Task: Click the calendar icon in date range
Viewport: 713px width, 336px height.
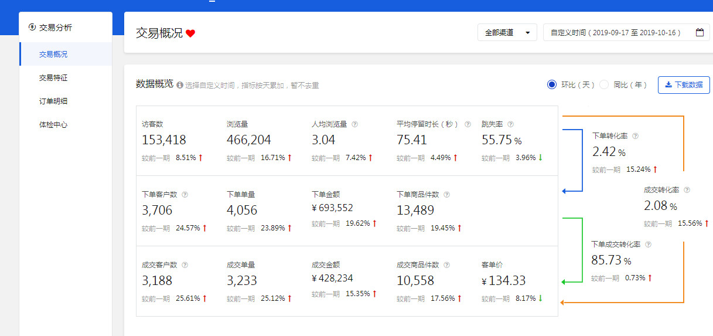Action: tap(700, 33)
